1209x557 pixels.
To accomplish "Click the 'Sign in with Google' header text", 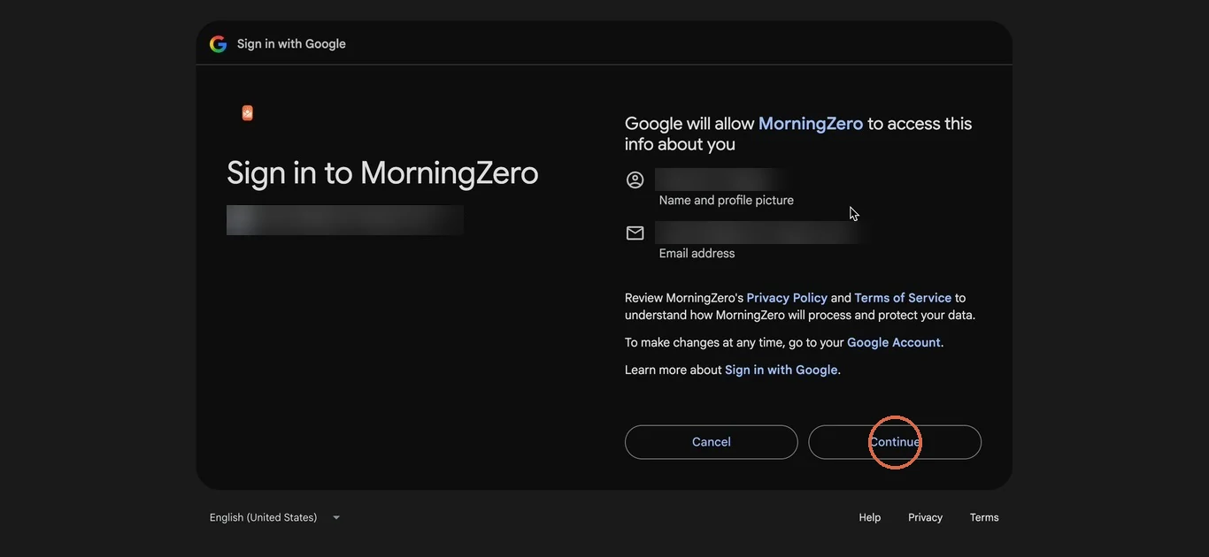I will pos(291,44).
